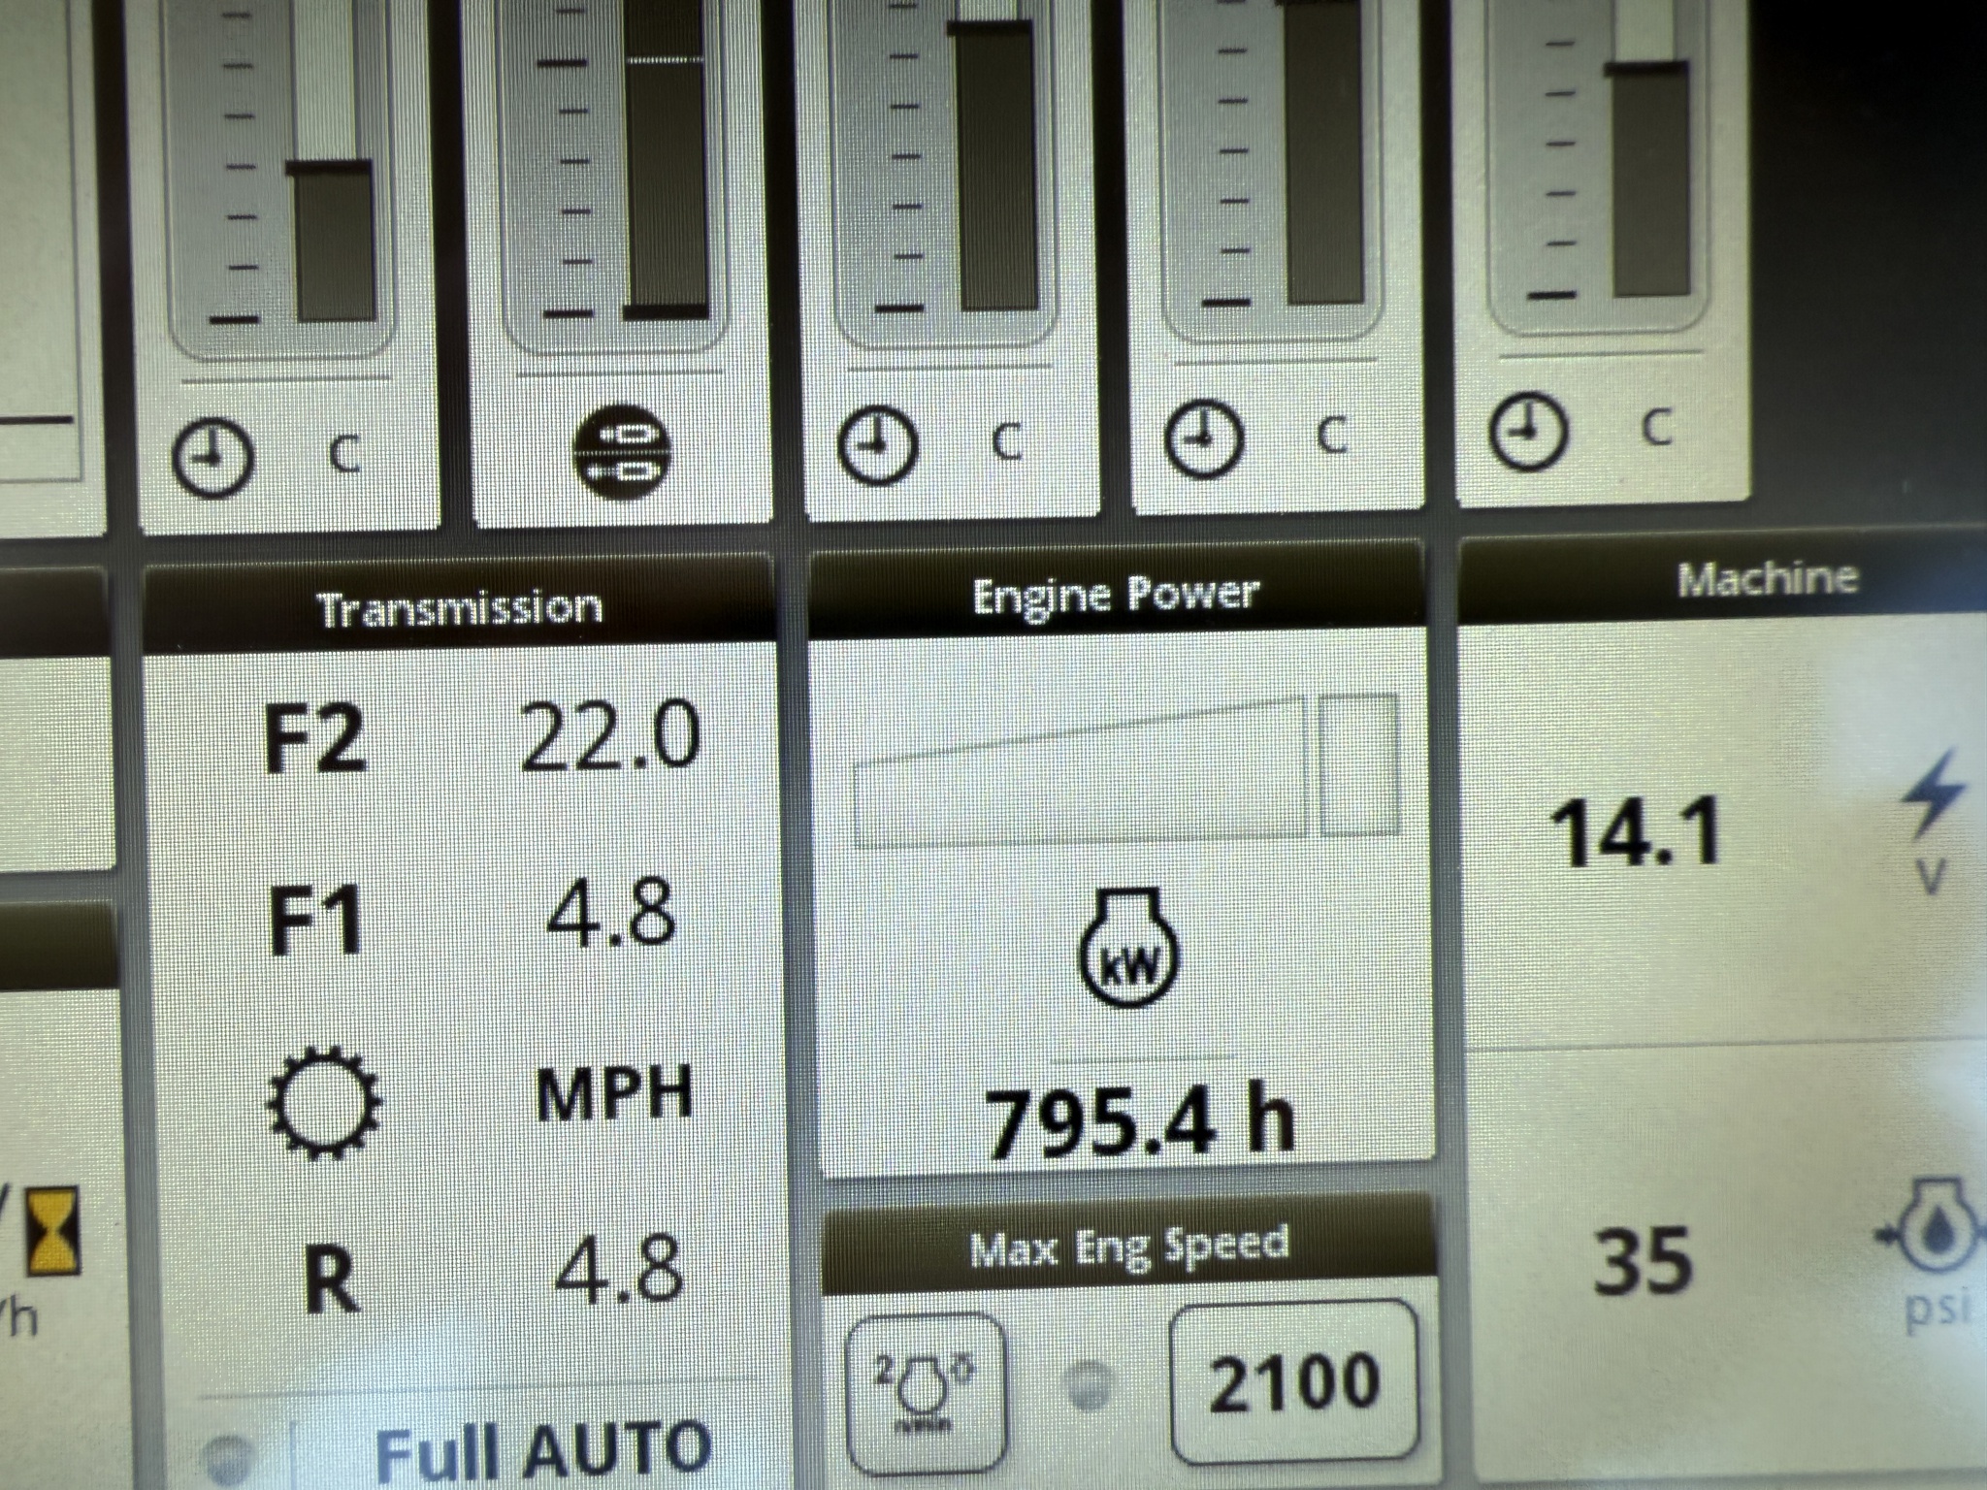This screenshot has width=1987, height=1490.
Task: Tap the F1 4.8 speed setting
Action: tap(611, 914)
